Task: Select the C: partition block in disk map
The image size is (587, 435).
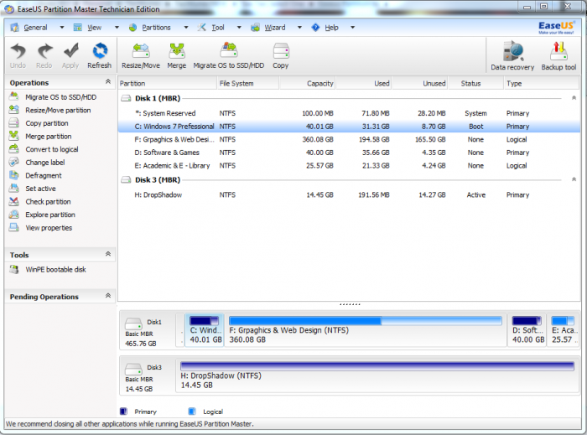Action: click(x=205, y=330)
